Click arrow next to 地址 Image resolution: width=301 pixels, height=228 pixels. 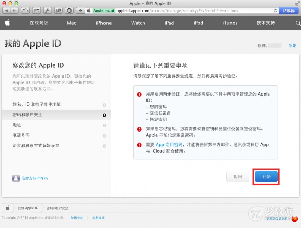point(105,126)
